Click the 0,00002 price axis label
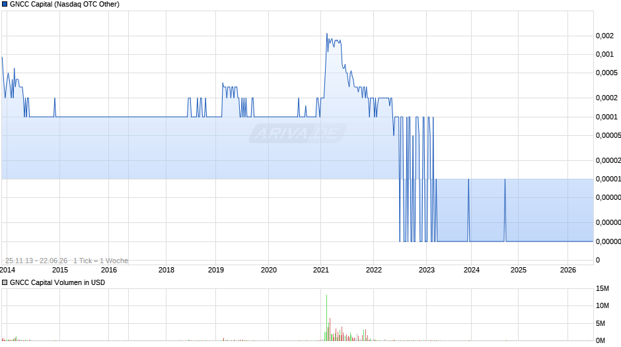This screenshot has height=347, width=621. (608, 160)
